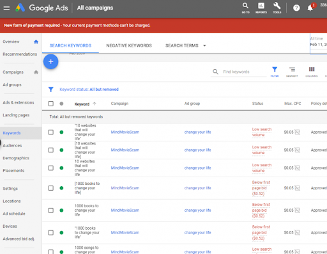327x254 pixels.
Task: Open change your life ad group link for [1000 books to change your life]
Action: pos(197,188)
